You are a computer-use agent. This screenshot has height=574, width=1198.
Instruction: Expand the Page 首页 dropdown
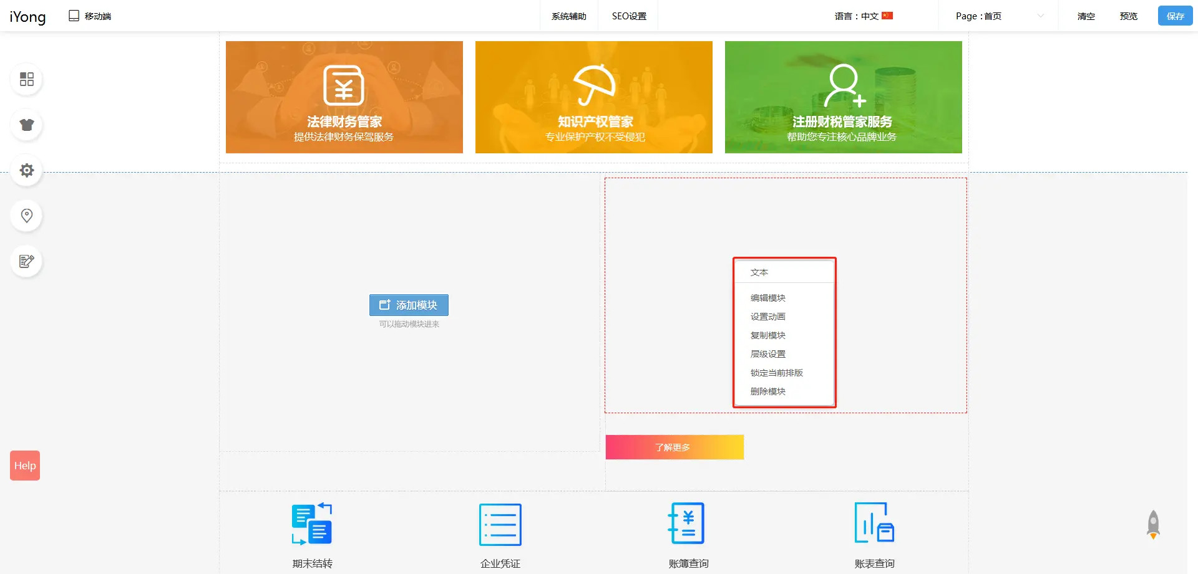[999, 16]
